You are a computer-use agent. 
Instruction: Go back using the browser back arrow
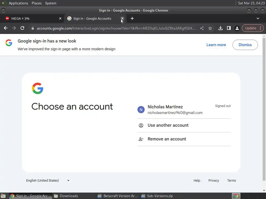6,28
